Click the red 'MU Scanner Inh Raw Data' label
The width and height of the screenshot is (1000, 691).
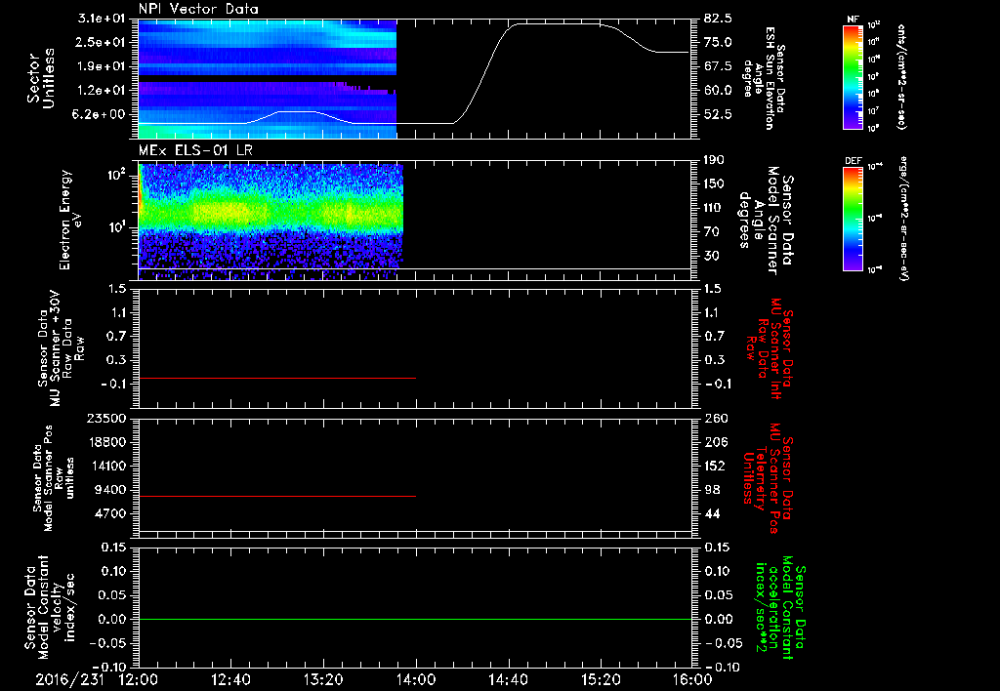point(769,348)
